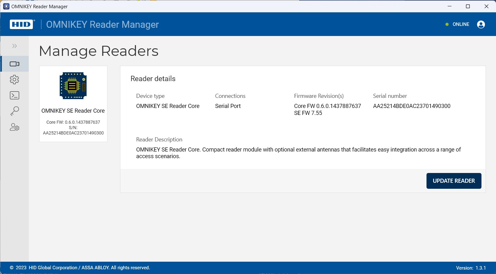Click the OMNIKEY Reader Manager app icon in title bar

tap(6, 6)
